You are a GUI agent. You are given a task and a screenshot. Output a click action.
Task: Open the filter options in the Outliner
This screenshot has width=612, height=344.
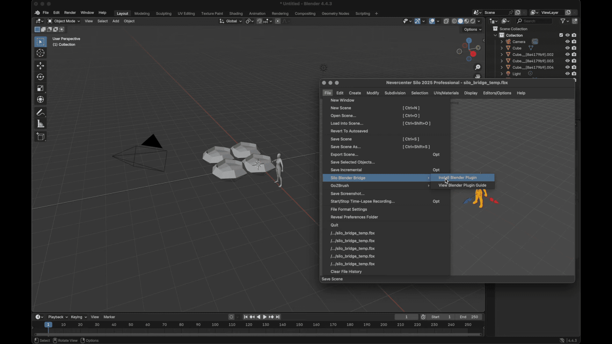(564, 21)
